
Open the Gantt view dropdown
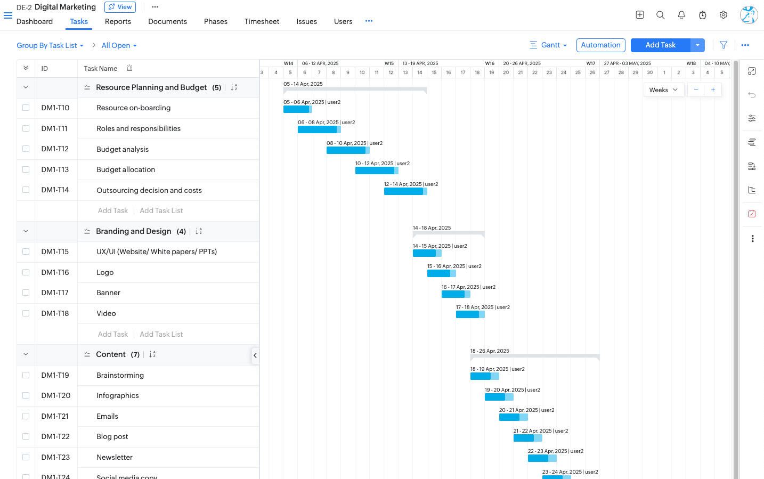(x=548, y=45)
